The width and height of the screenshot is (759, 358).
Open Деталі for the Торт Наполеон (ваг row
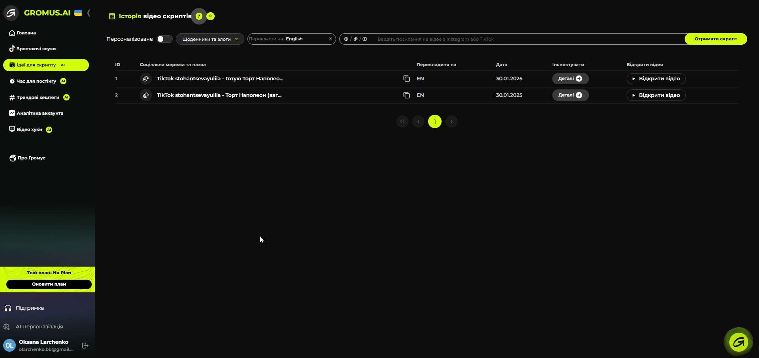[570, 95]
